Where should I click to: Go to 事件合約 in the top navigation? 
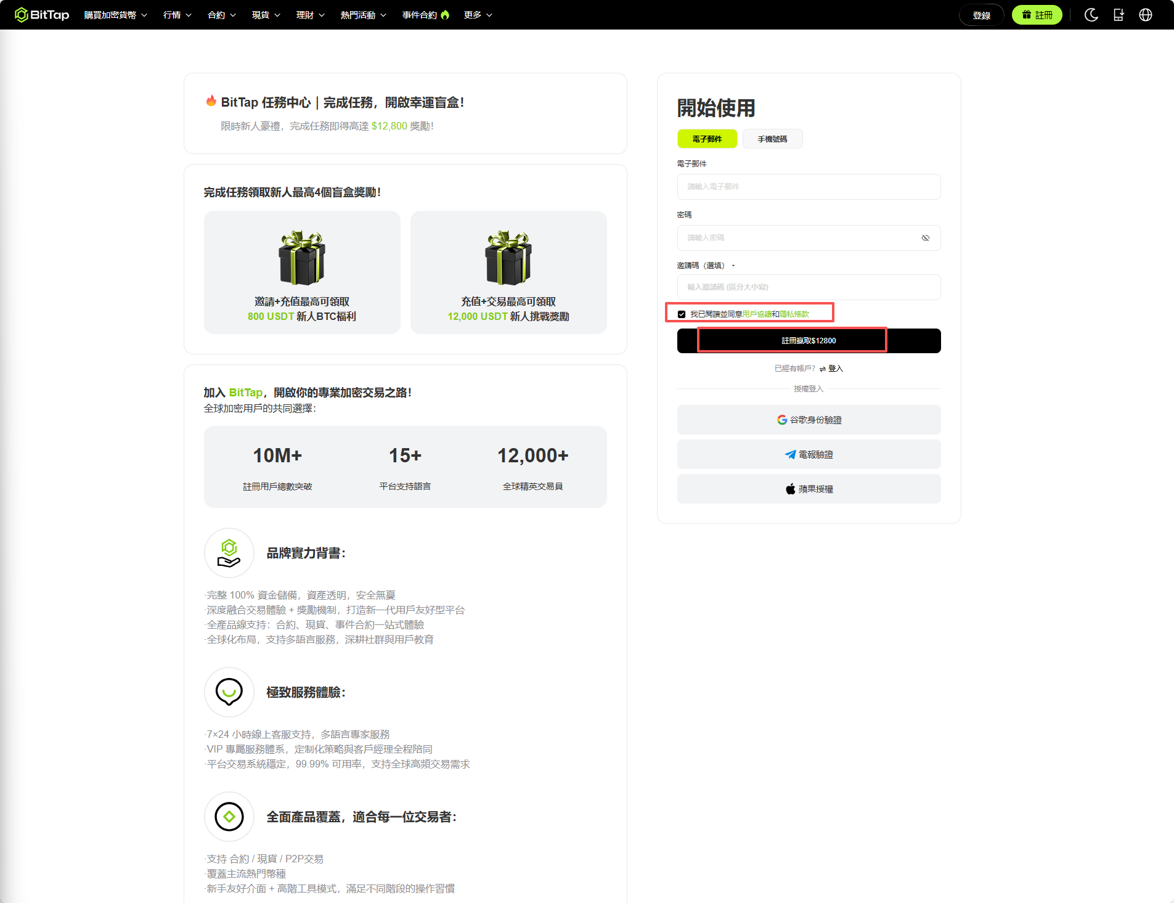[426, 15]
